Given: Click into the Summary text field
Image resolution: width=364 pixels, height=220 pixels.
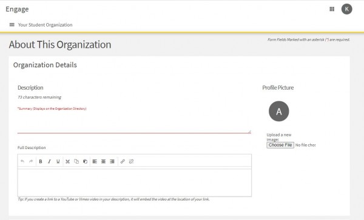Looking at the screenshot, I should click(x=134, y=122).
